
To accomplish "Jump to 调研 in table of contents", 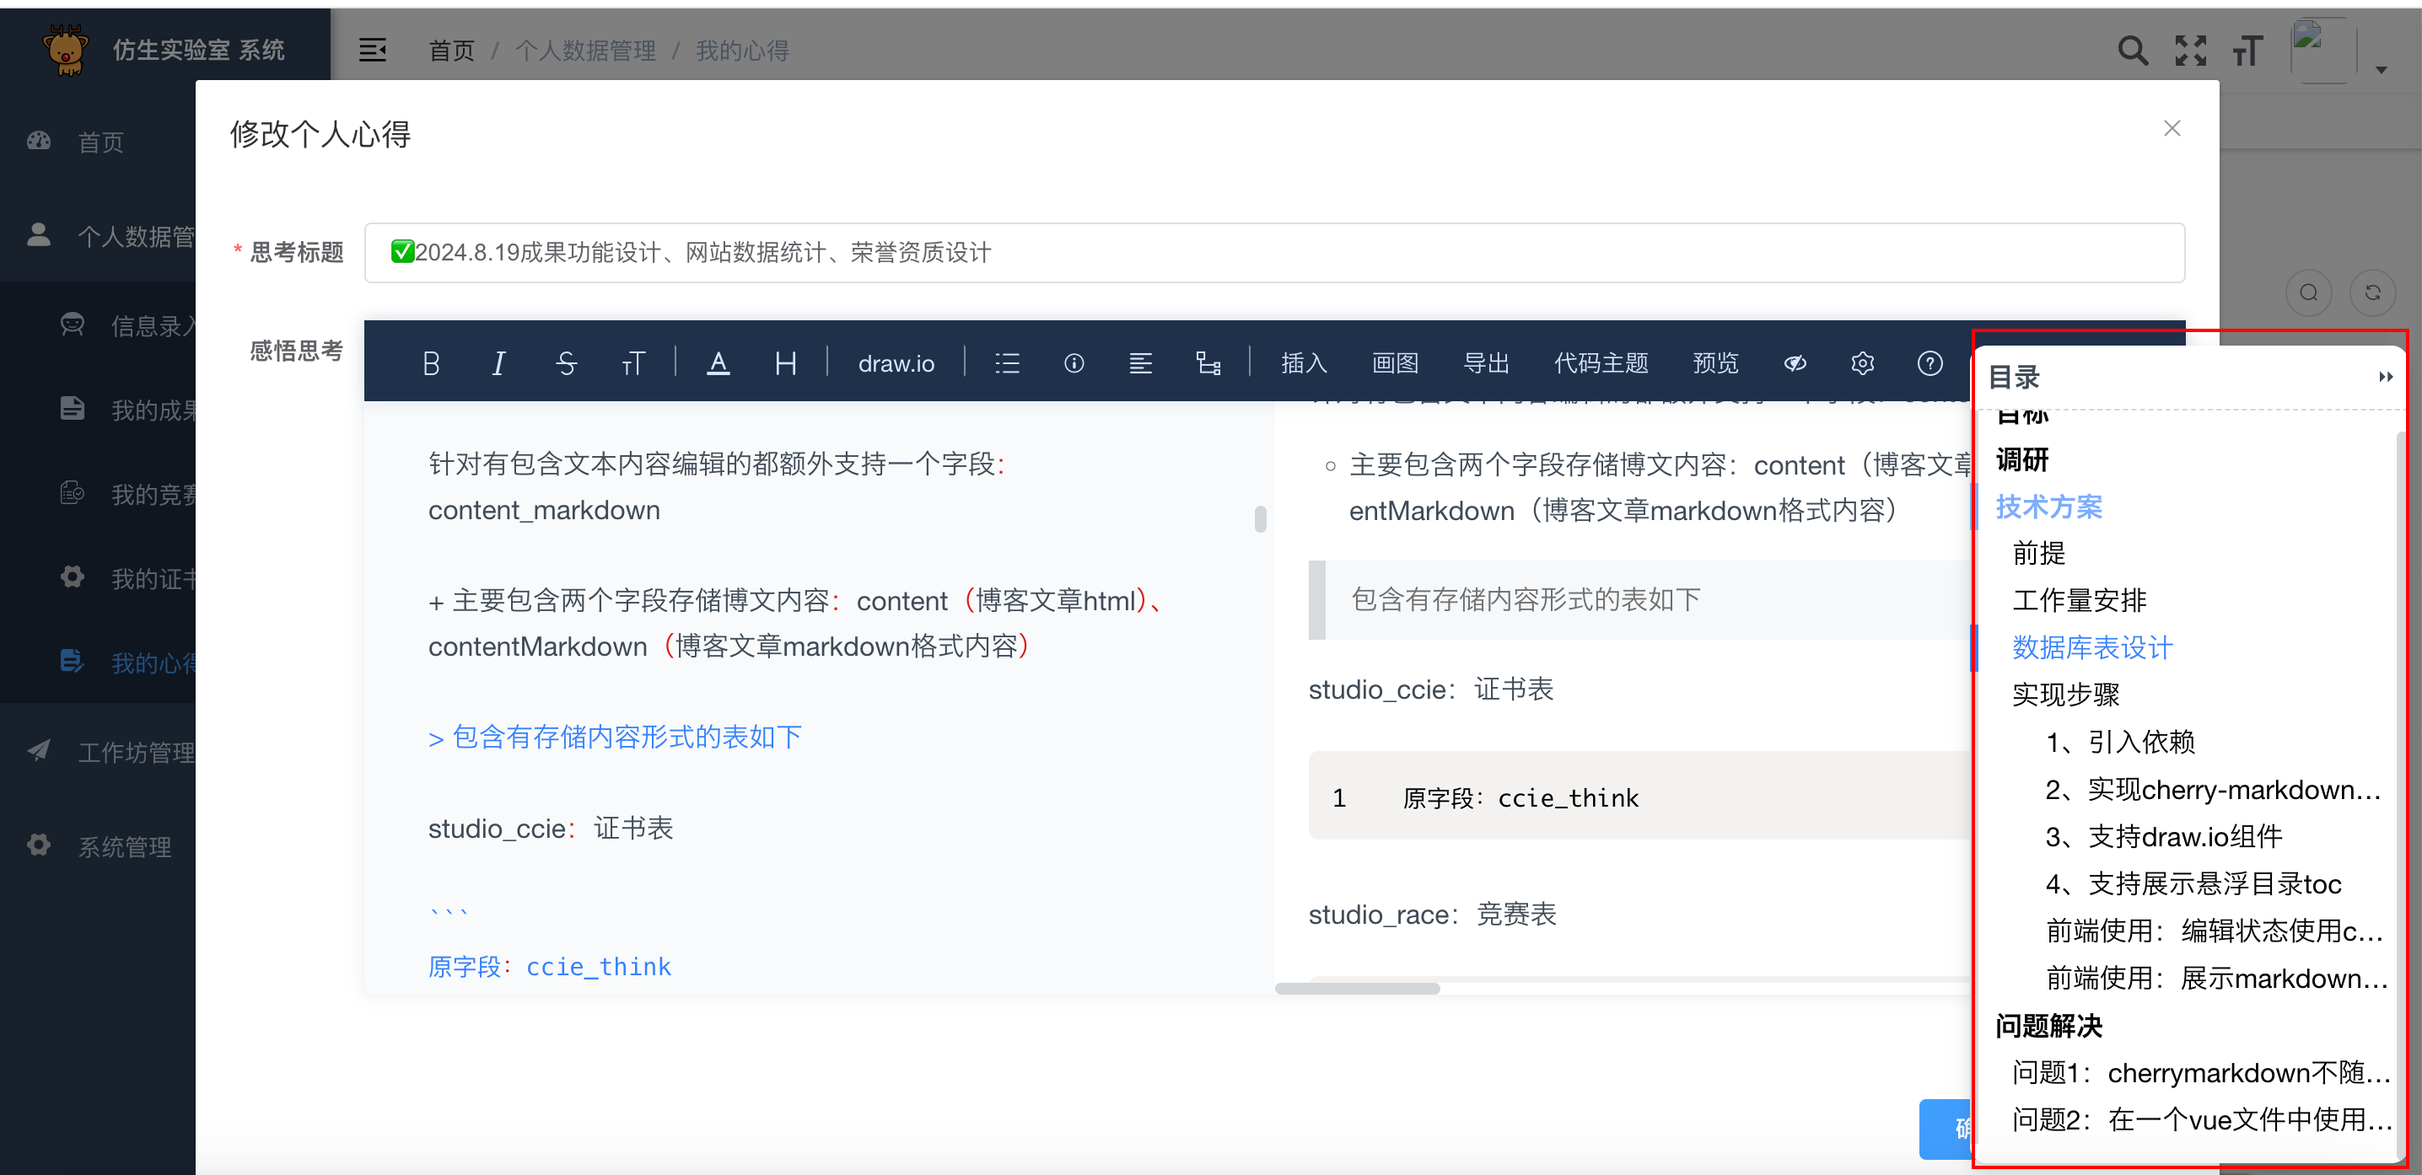I will pos(2022,459).
